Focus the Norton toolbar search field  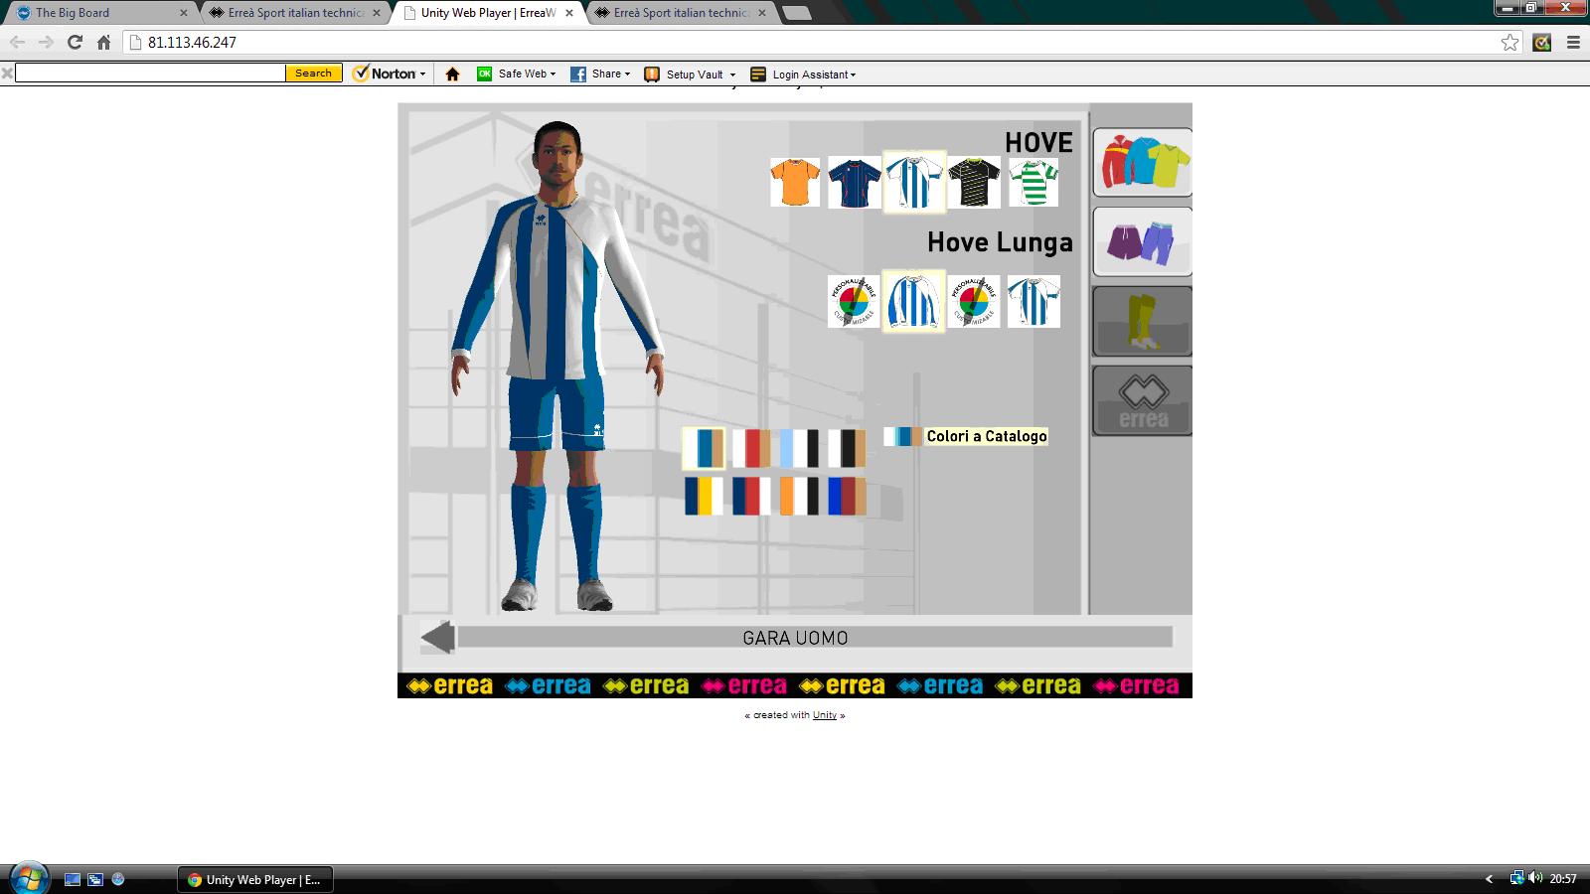point(150,73)
